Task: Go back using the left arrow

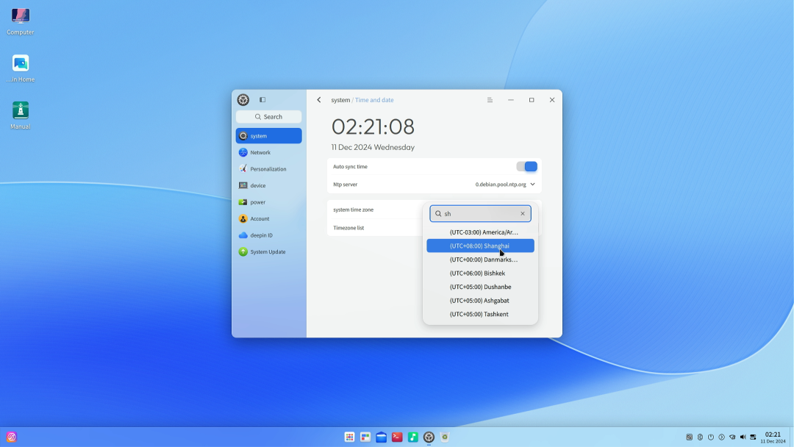Action: [x=319, y=100]
